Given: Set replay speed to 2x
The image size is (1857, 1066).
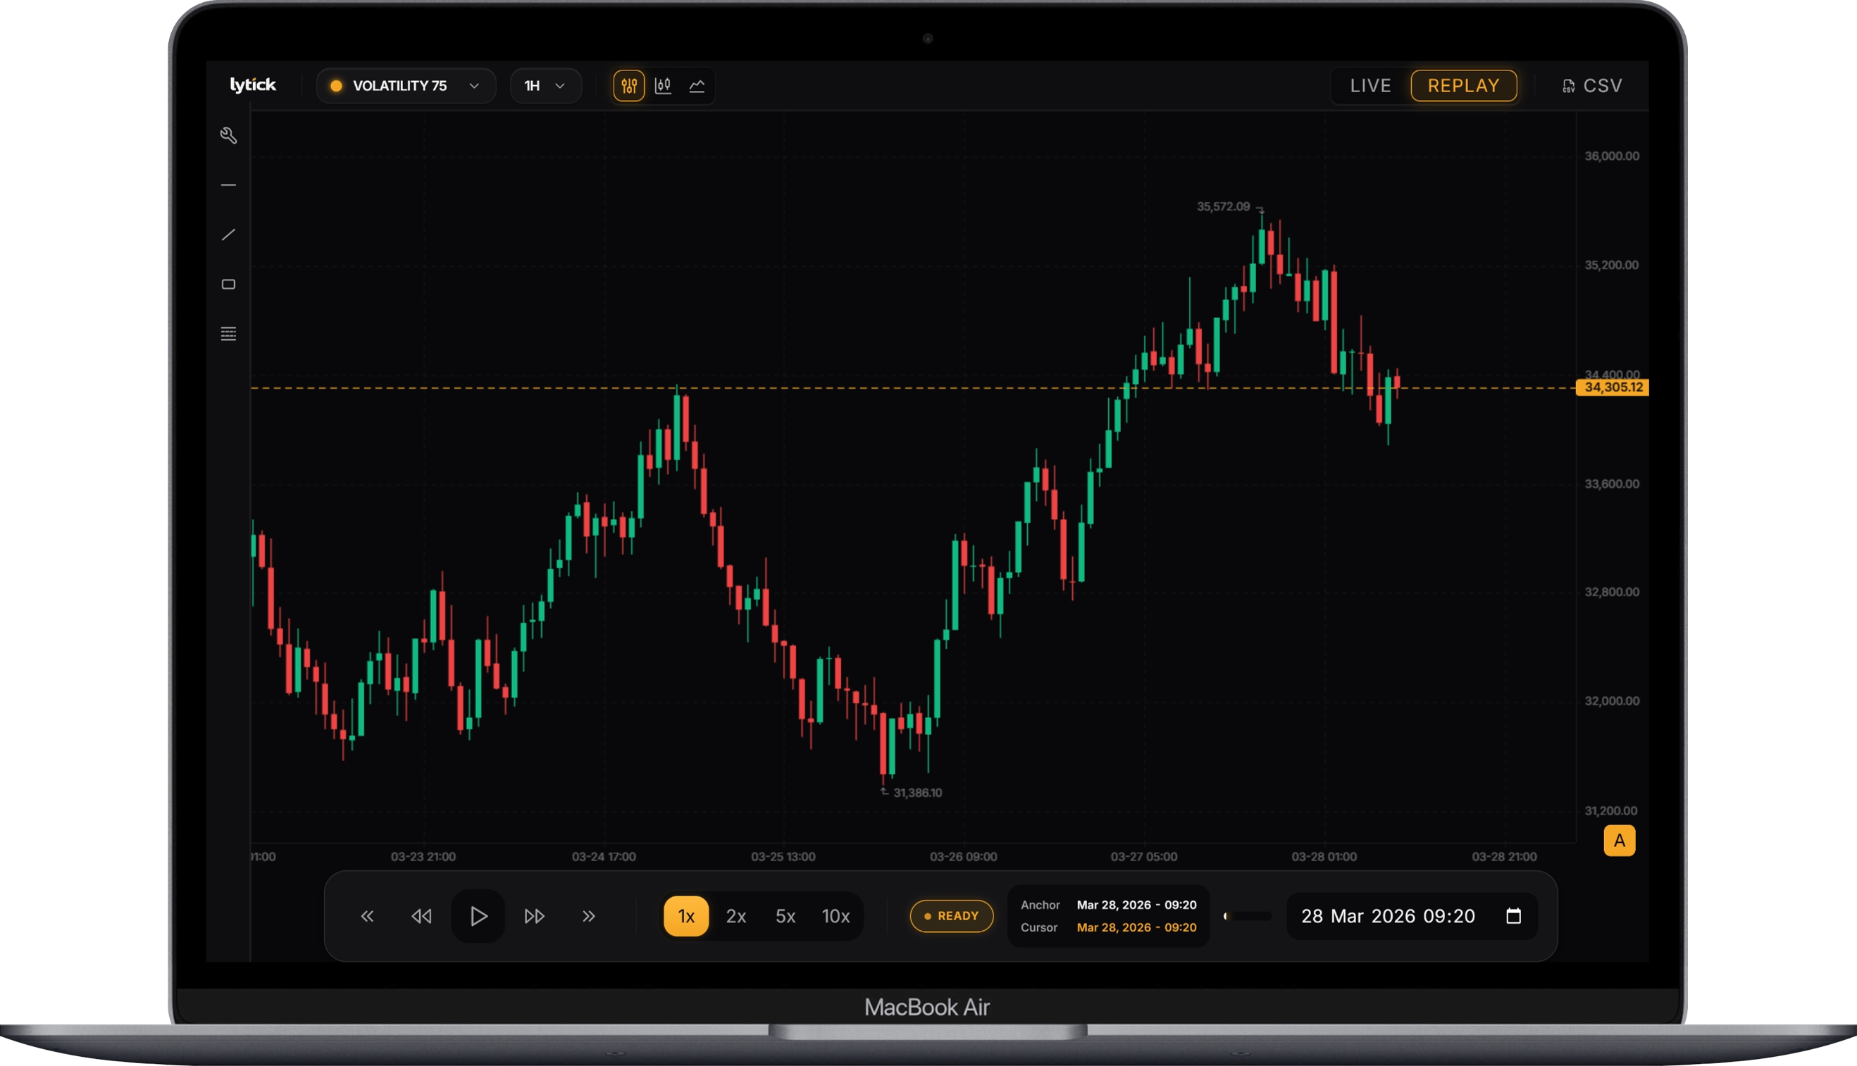Looking at the screenshot, I should 735,916.
